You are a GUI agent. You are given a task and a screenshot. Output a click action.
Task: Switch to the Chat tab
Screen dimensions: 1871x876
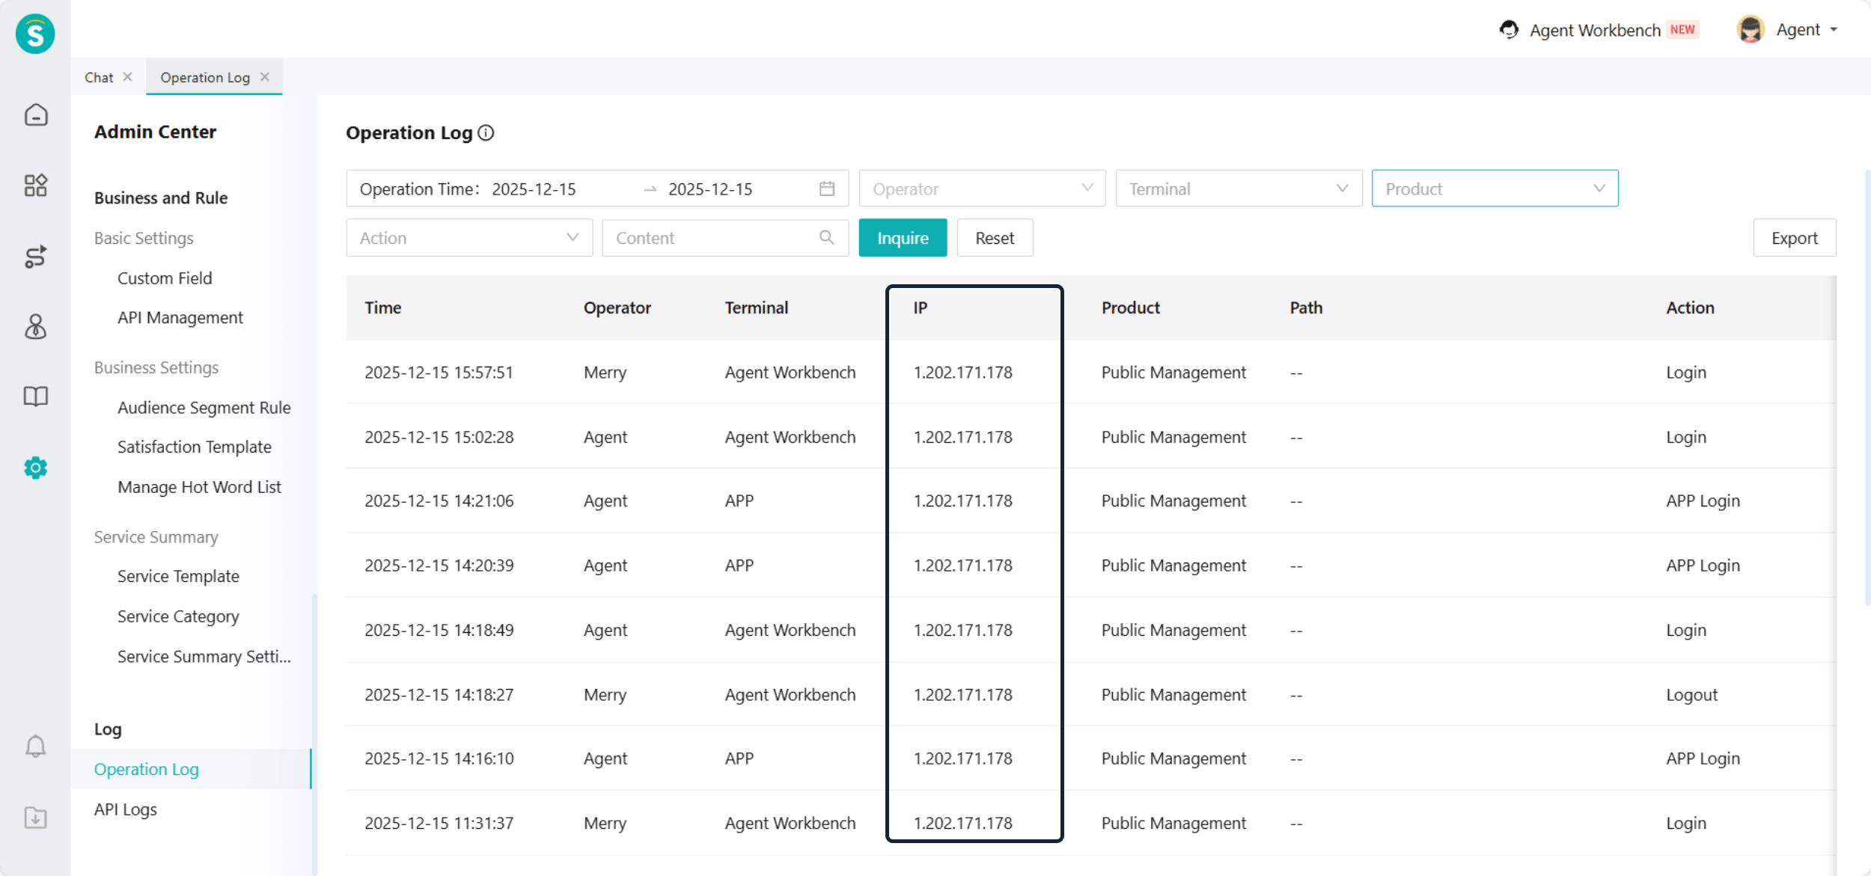coord(99,78)
